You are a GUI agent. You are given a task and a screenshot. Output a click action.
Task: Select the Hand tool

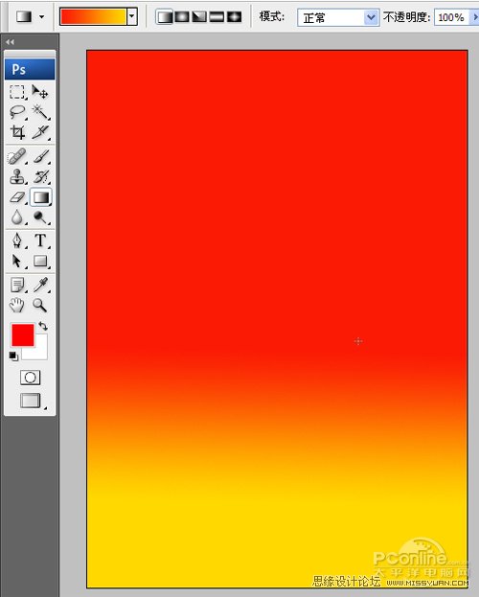tap(17, 305)
